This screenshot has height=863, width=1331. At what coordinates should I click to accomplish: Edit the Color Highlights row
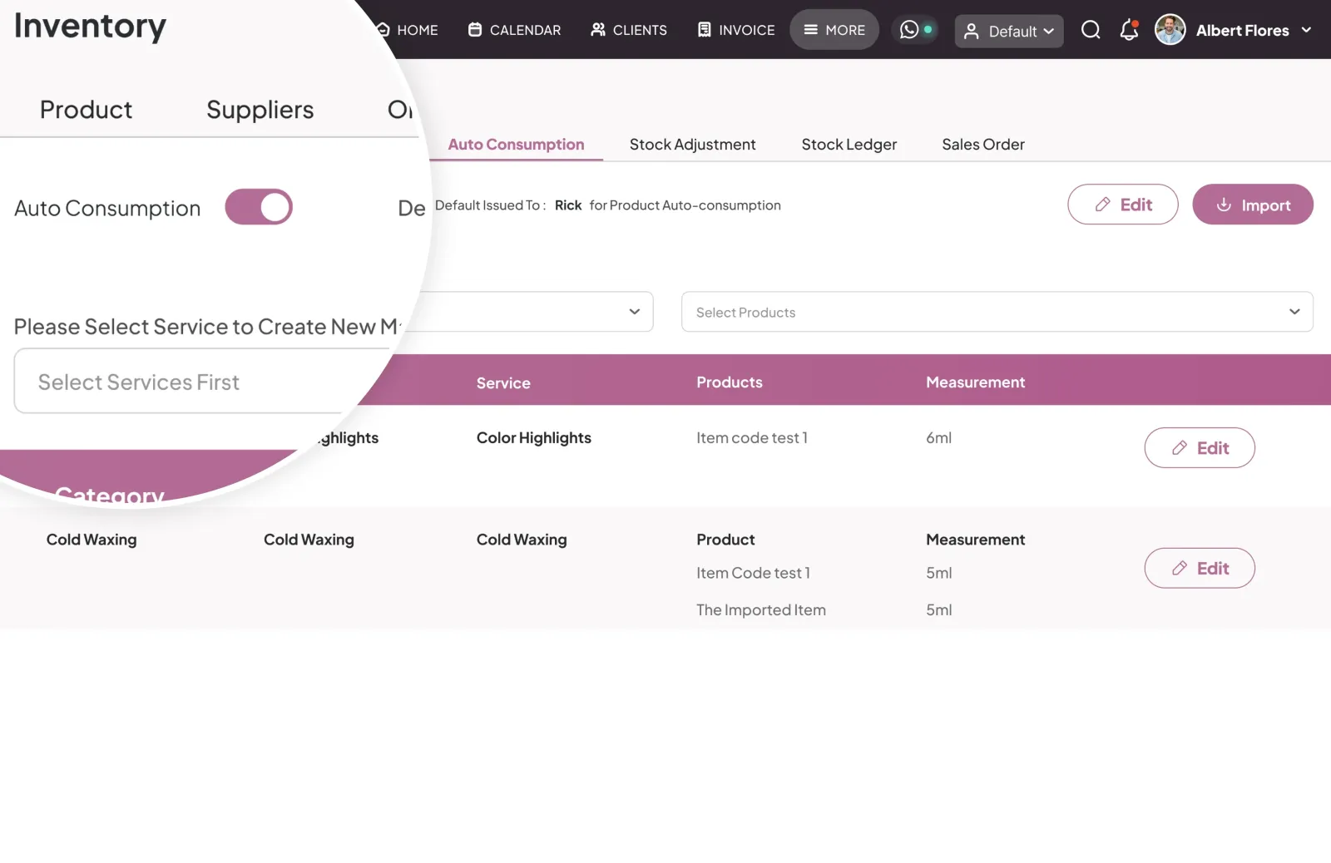[1200, 448]
